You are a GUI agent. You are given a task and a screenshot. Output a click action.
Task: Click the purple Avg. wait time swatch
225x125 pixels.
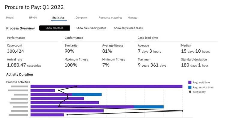(x=190, y=82)
